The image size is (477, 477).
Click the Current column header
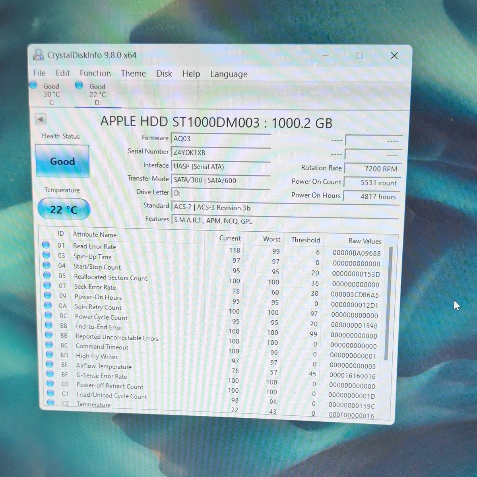[x=230, y=238]
